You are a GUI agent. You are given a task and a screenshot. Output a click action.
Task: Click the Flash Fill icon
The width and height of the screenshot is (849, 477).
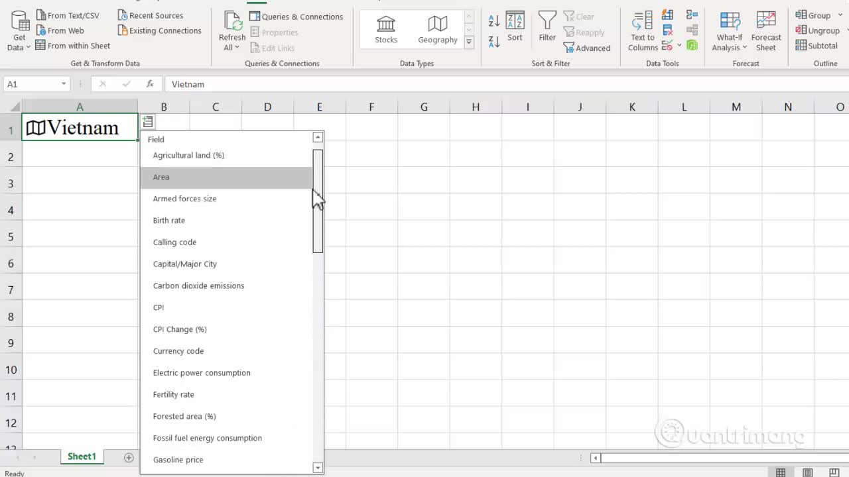point(668,15)
